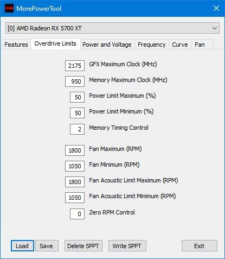Click the Zero RPM Control field
Image resolution: width=225 pixels, height=259 pixels.
coord(77,214)
